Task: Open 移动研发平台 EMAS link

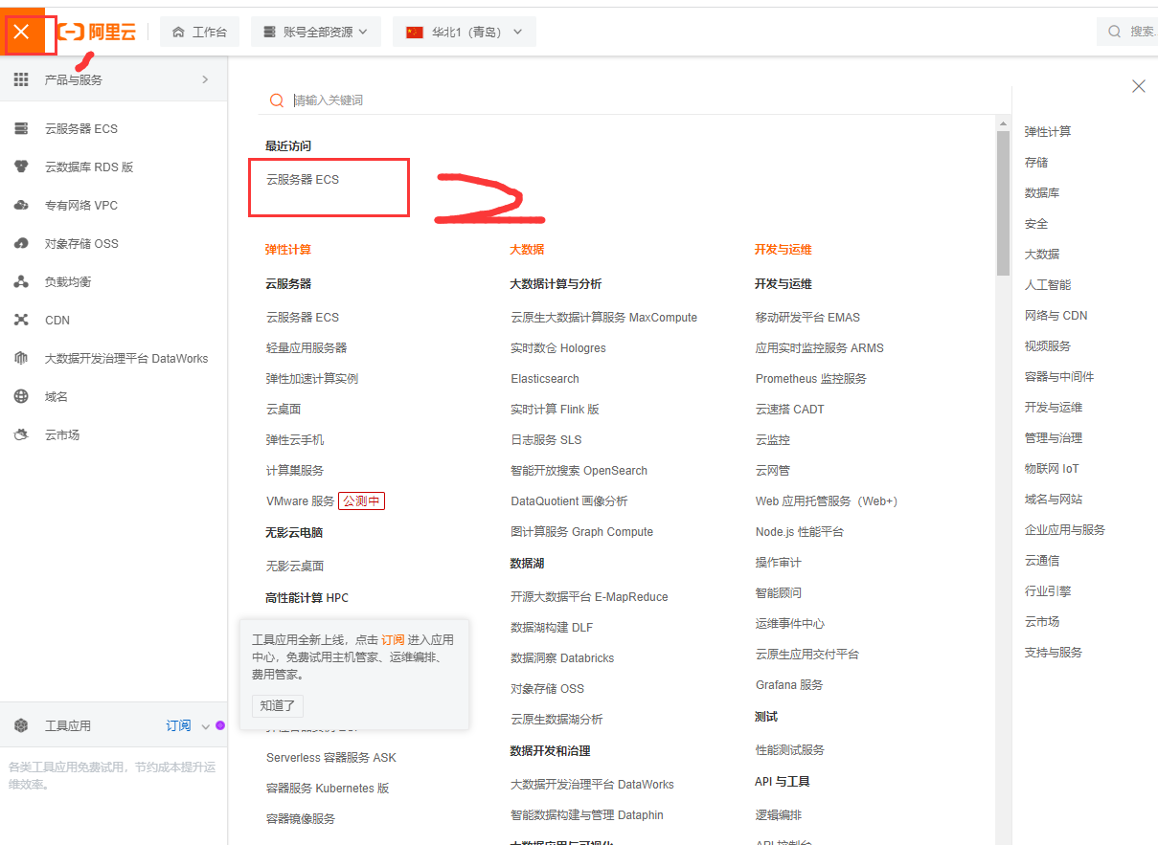Action: point(807,317)
